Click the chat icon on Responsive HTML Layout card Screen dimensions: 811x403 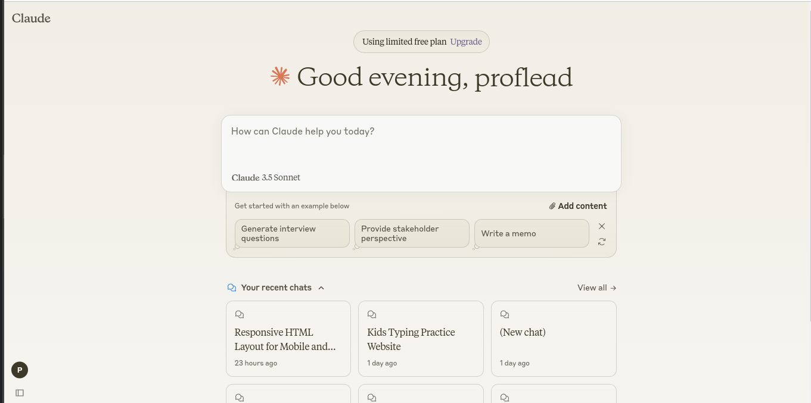[x=240, y=314]
